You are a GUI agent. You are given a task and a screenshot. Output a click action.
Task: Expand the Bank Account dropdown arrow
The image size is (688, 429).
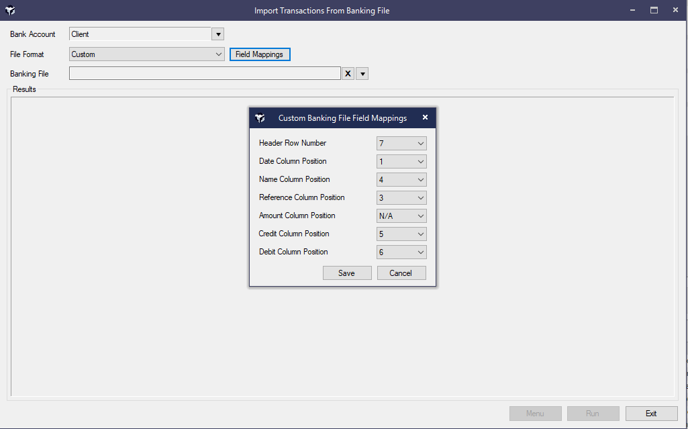click(x=217, y=34)
